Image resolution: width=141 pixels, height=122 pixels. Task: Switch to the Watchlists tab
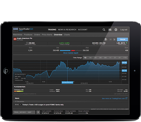(17, 35)
